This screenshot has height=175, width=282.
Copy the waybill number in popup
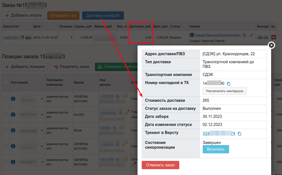point(229,84)
